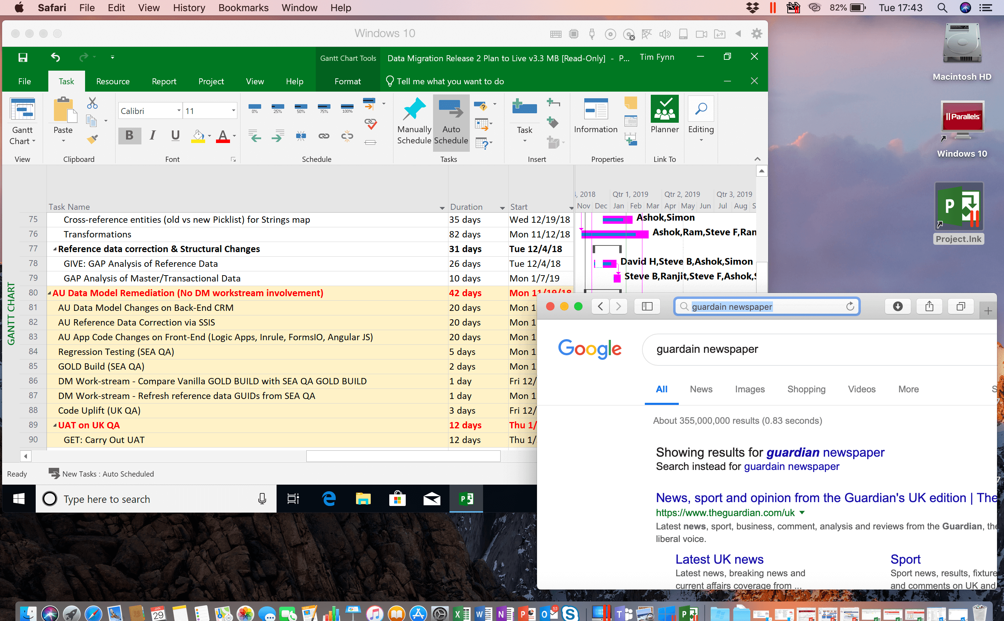
Task: Toggle Italic formatting in Font group
Action: [153, 135]
